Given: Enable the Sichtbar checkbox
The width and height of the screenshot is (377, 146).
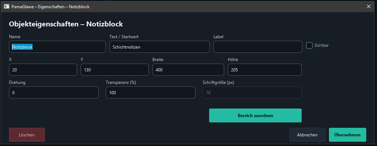Looking at the screenshot, I should 309,45.
